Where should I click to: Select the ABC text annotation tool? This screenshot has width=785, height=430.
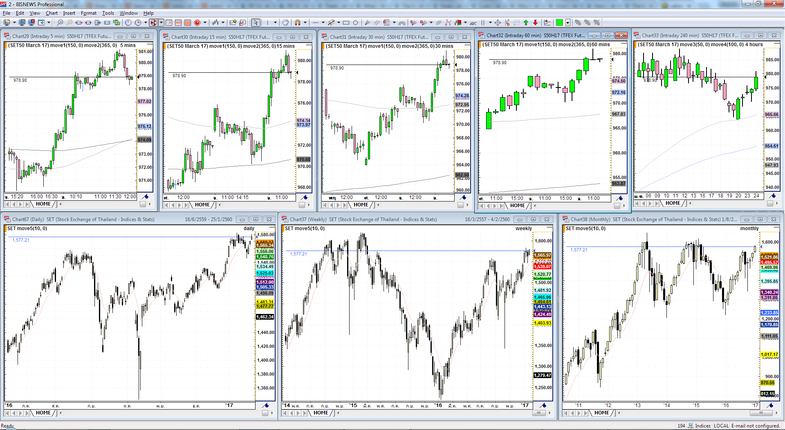(x=473, y=23)
